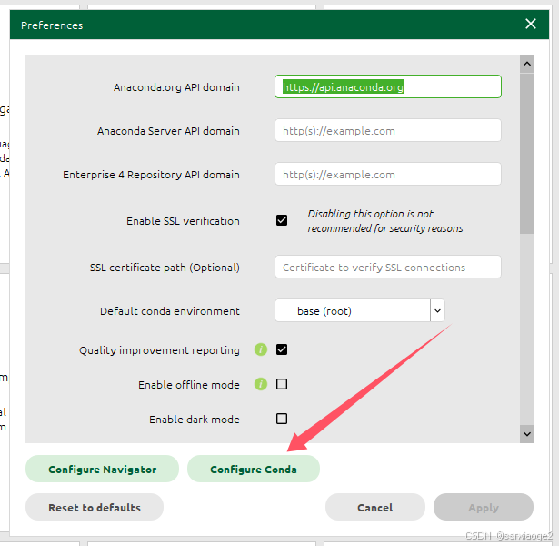The height and width of the screenshot is (546, 559).
Task: Open Configure Conda
Action: pos(254,469)
